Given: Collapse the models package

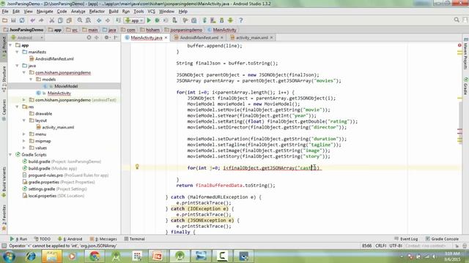Looking at the screenshot, I should point(31,80).
